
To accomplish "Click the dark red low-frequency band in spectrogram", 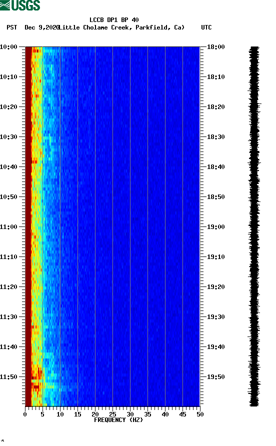I will pos(28,226).
